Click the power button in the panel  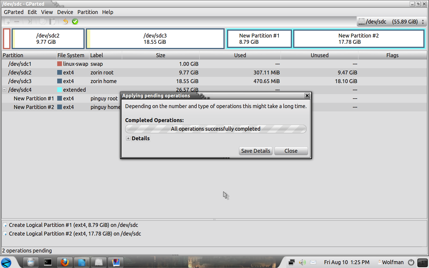pos(411,262)
